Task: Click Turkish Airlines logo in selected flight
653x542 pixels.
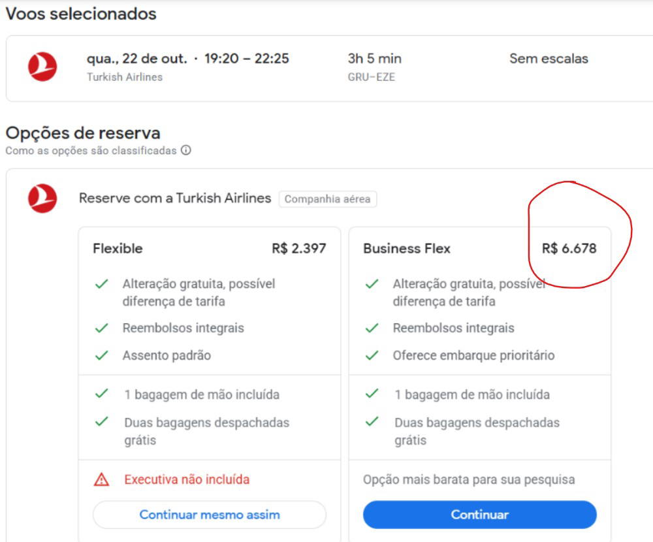Action: tap(42, 67)
